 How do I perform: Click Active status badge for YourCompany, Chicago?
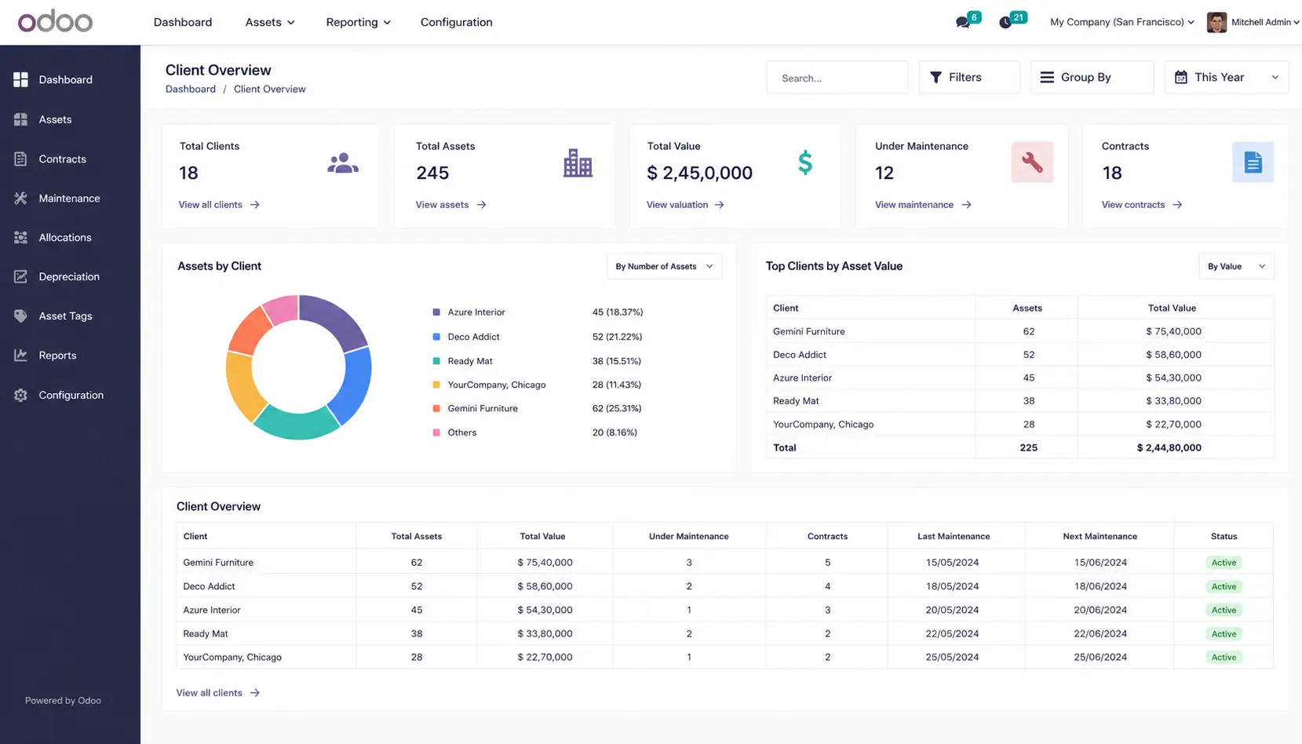1224,658
